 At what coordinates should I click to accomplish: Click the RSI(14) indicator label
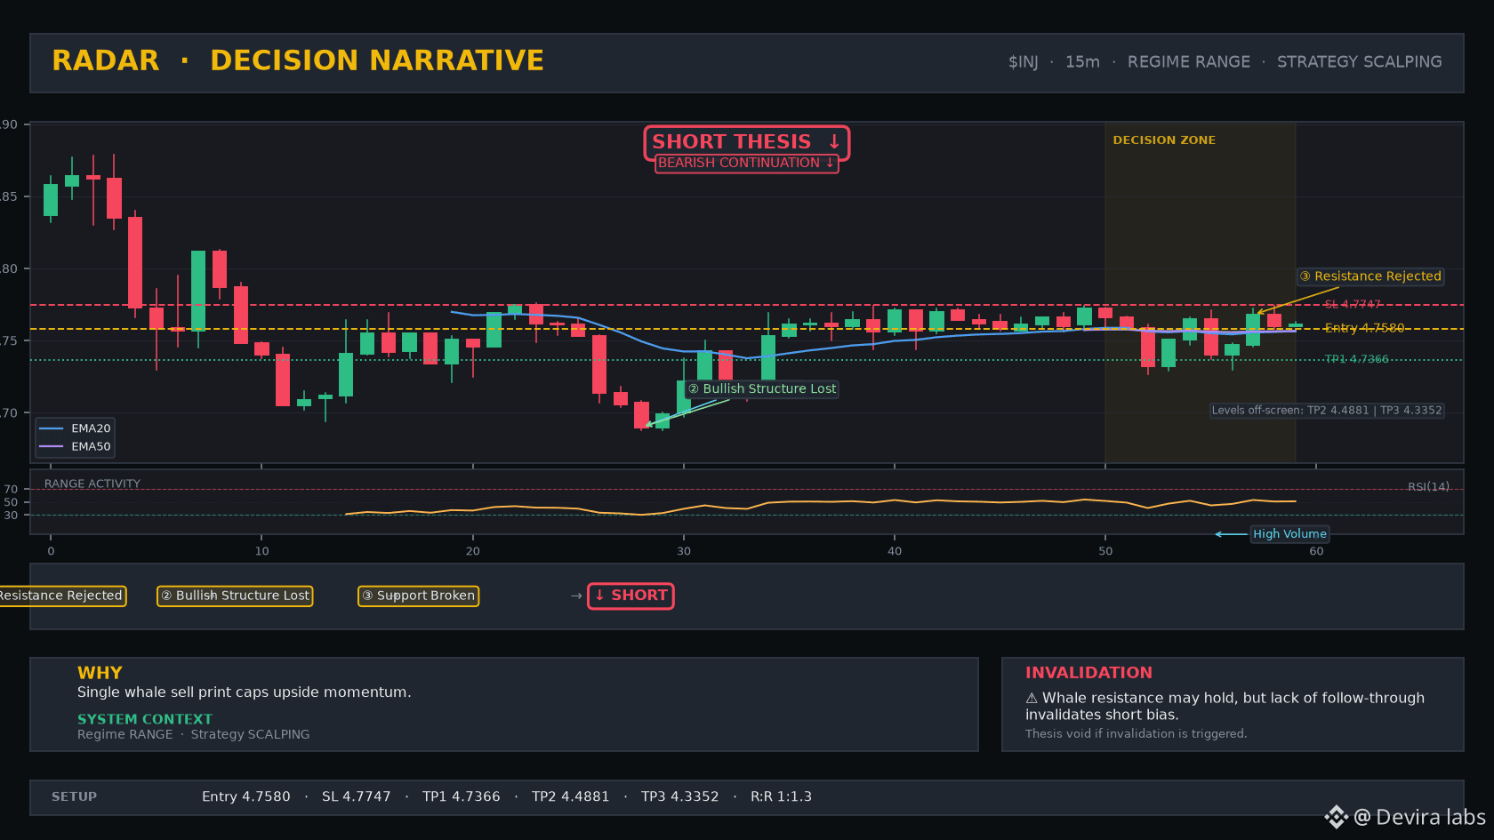[1428, 487]
